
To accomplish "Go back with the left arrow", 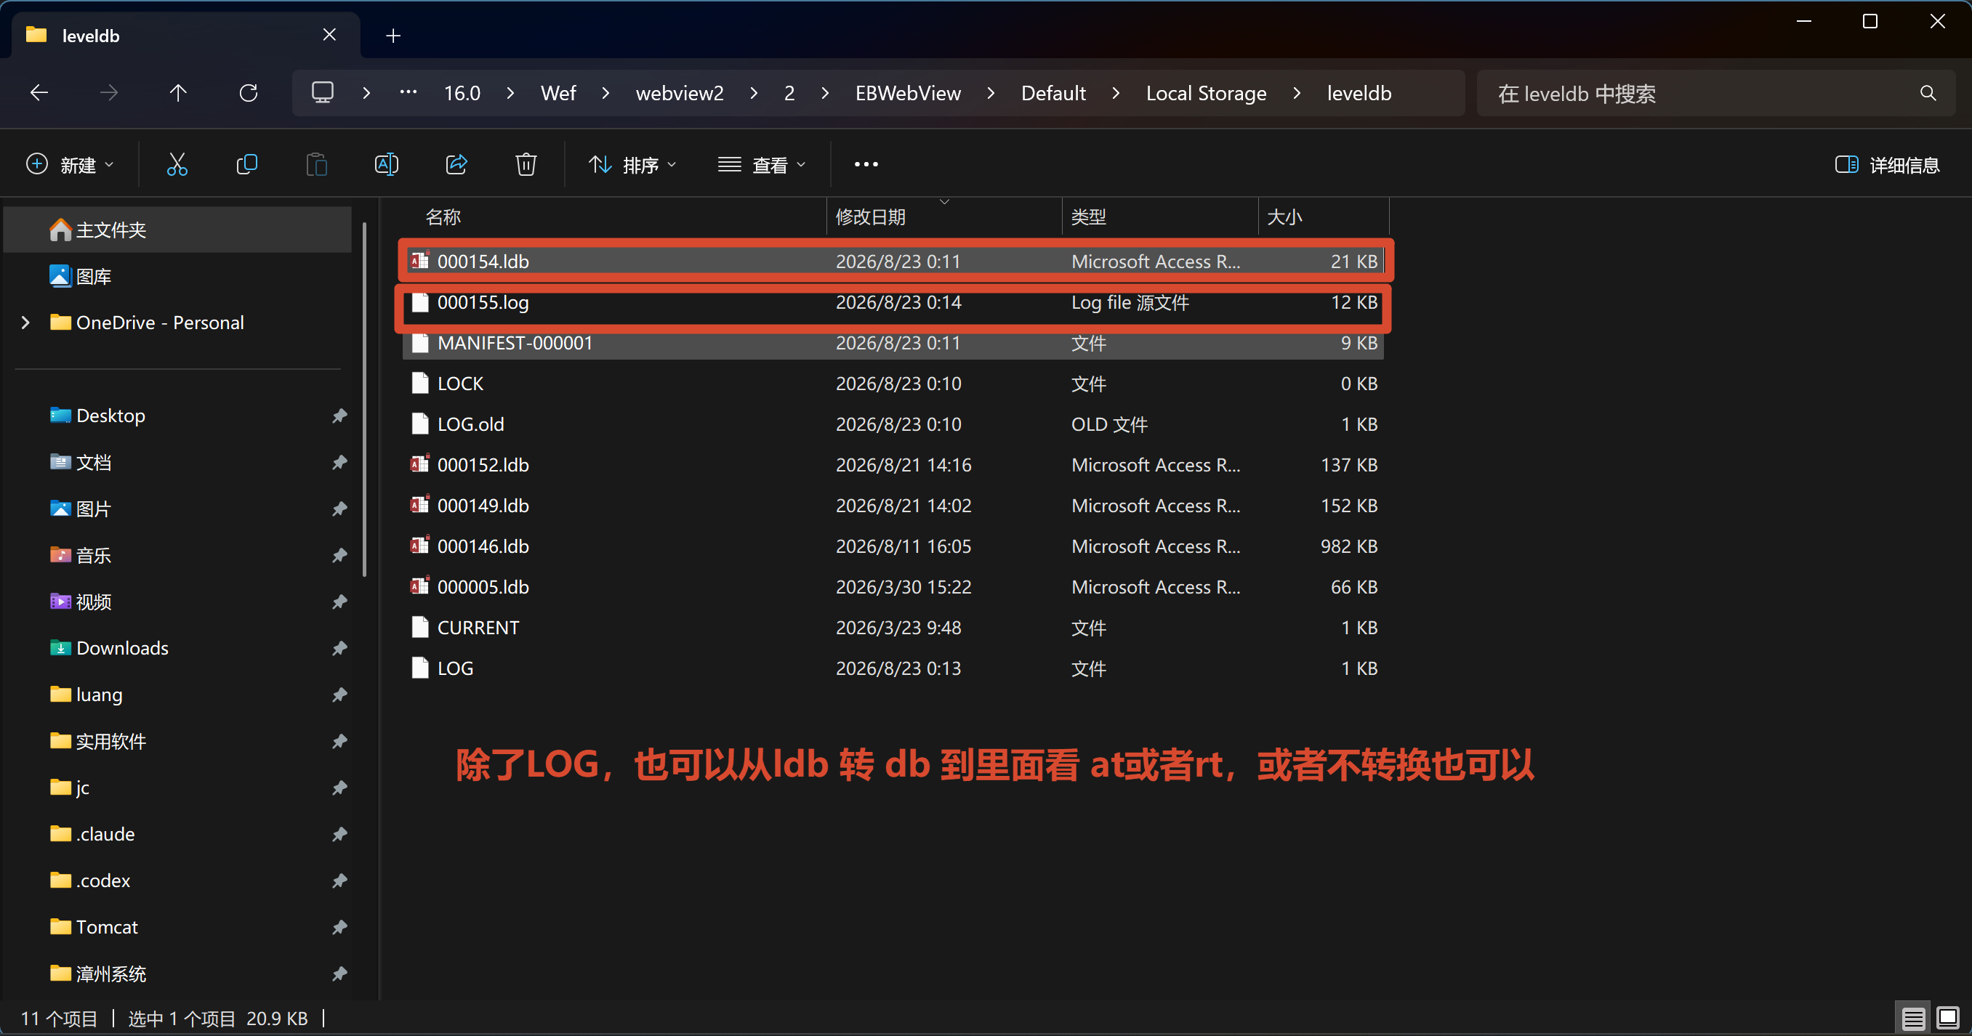I will pos(39,93).
